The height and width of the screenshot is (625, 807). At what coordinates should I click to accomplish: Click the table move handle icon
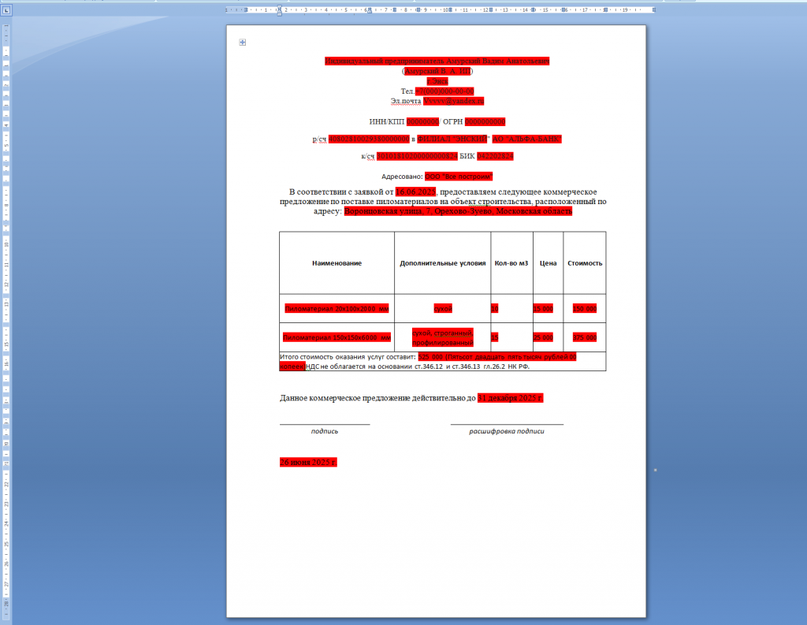pyautogui.click(x=243, y=43)
